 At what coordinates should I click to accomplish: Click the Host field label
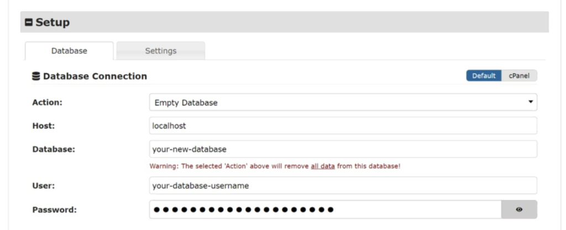pyautogui.click(x=44, y=126)
